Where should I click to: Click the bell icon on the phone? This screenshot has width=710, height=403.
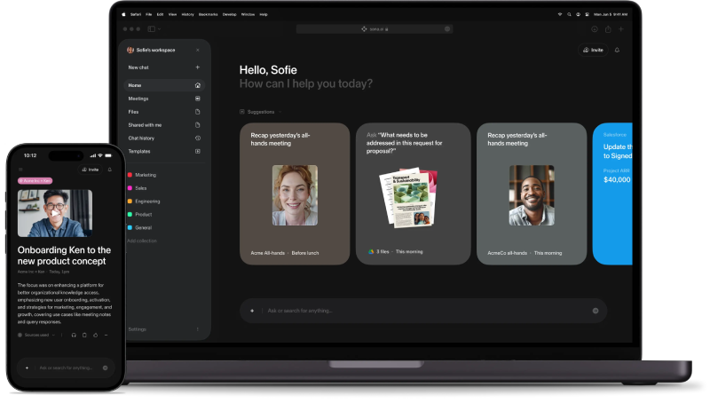(x=109, y=170)
